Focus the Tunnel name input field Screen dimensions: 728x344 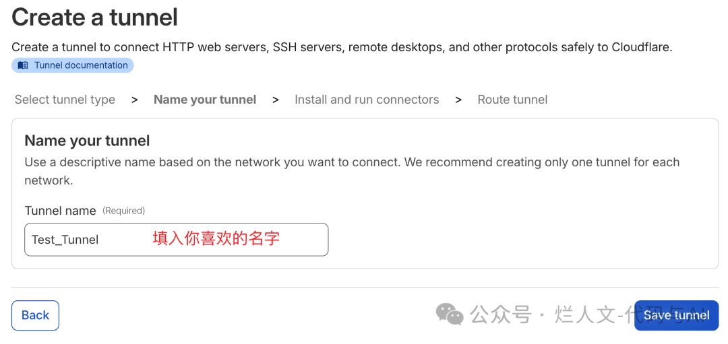pos(176,240)
